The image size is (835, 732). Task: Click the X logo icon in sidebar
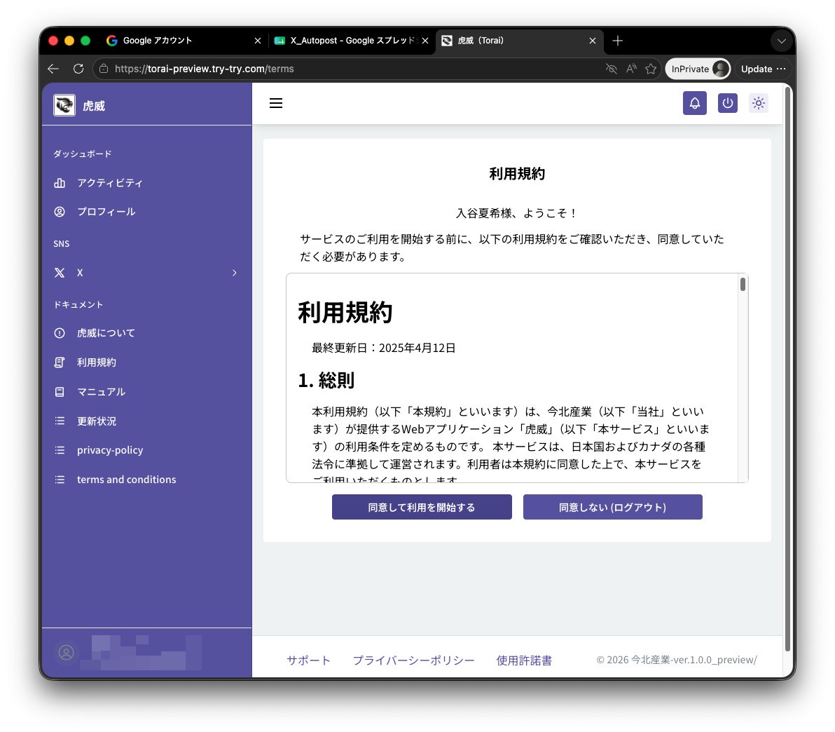click(x=60, y=273)
